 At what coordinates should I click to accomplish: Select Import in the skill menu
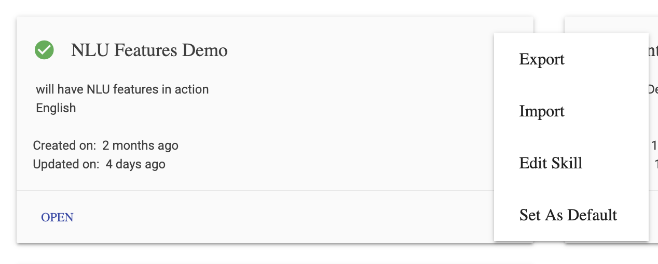click(541, 111)
